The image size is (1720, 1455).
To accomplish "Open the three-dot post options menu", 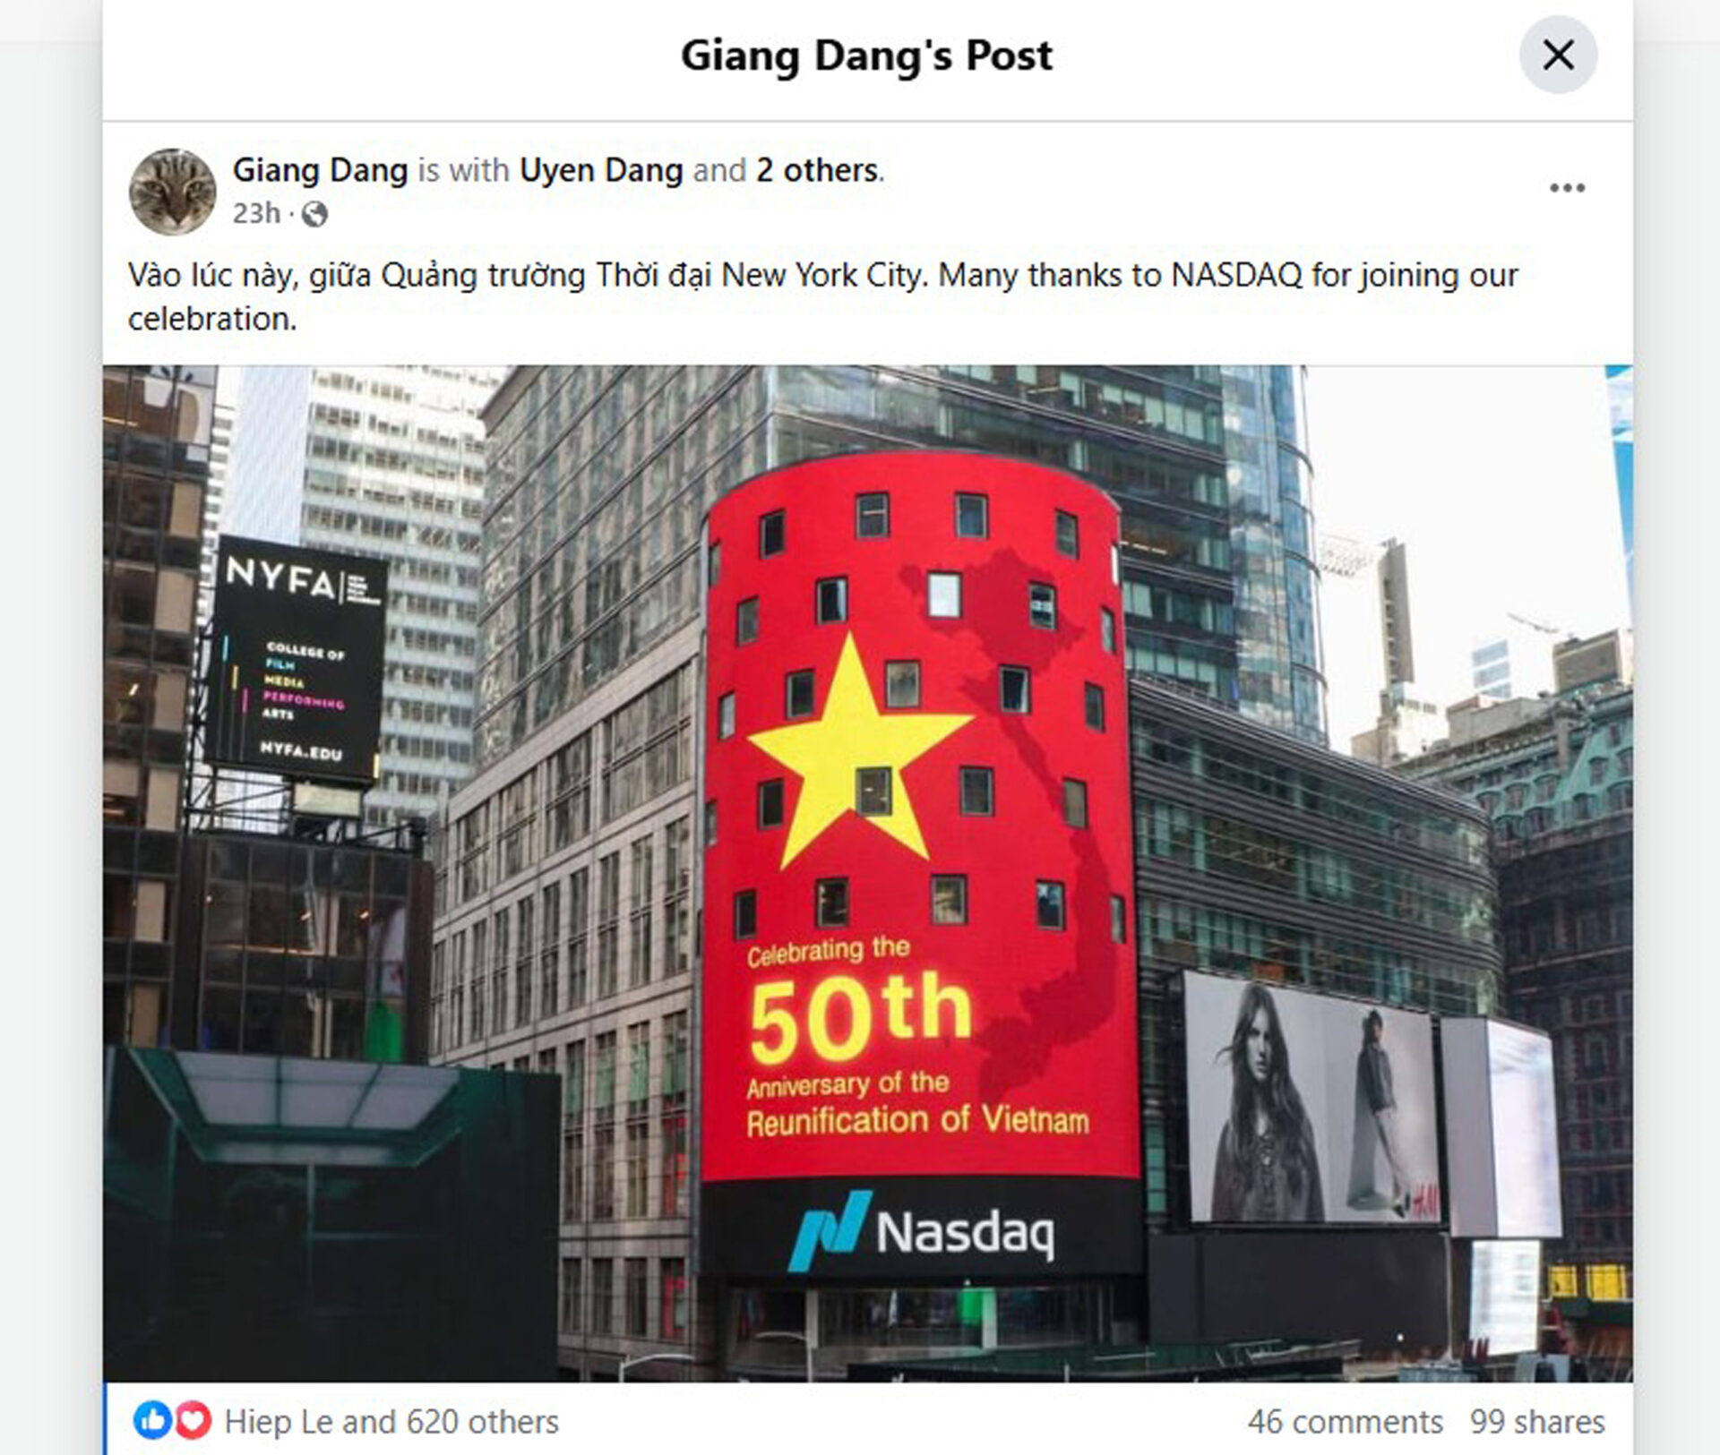I will (x=1567, y=188).
